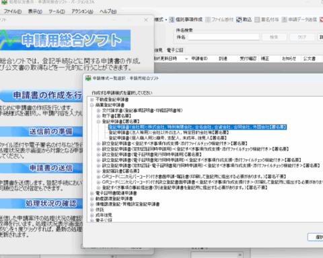The image size is (323, 258).
Task: Click the 公文書 column header
Action: tap(311, 58)
